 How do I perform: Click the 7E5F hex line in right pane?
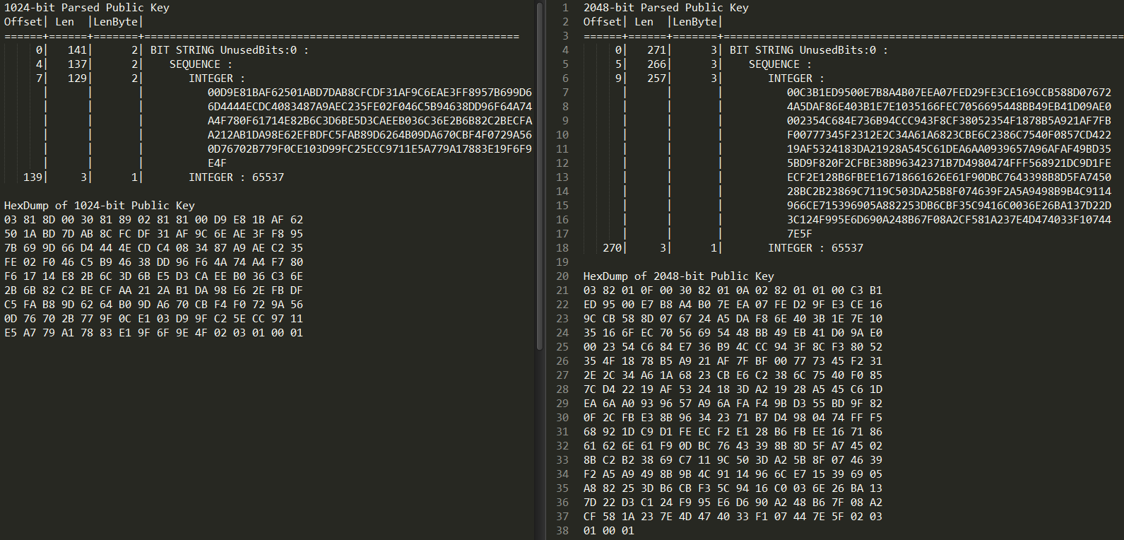pos(800,233)
